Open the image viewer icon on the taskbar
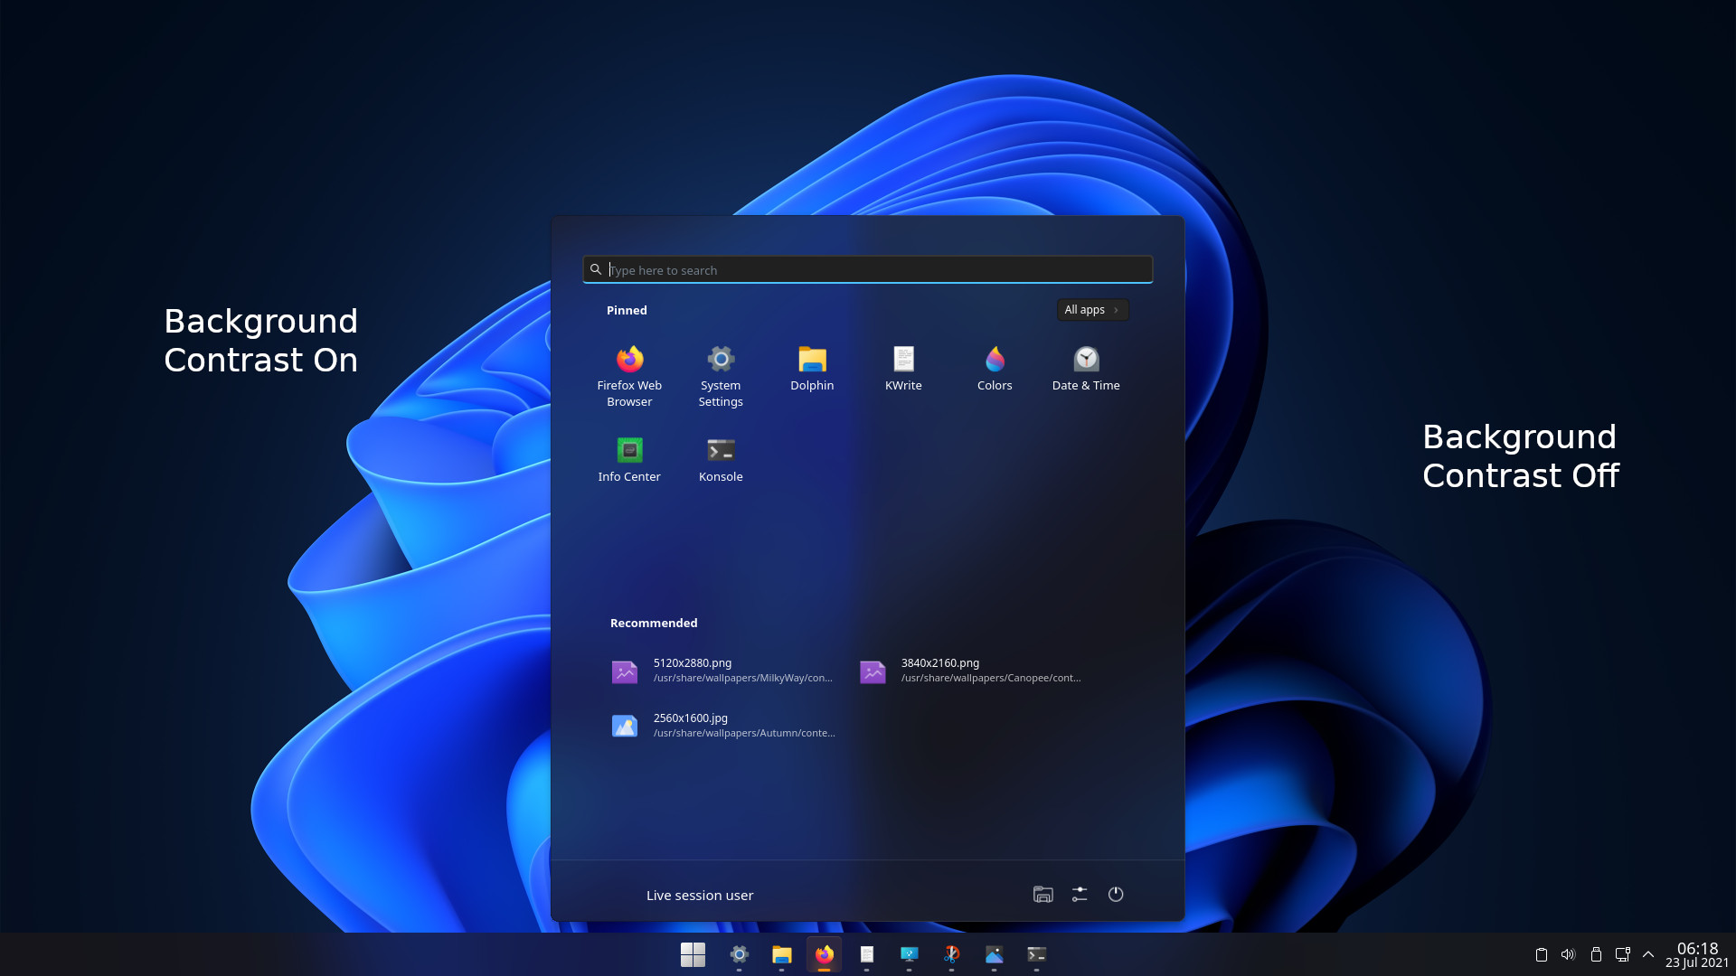This screenshot has height=976, width=1736. point(994,954)
